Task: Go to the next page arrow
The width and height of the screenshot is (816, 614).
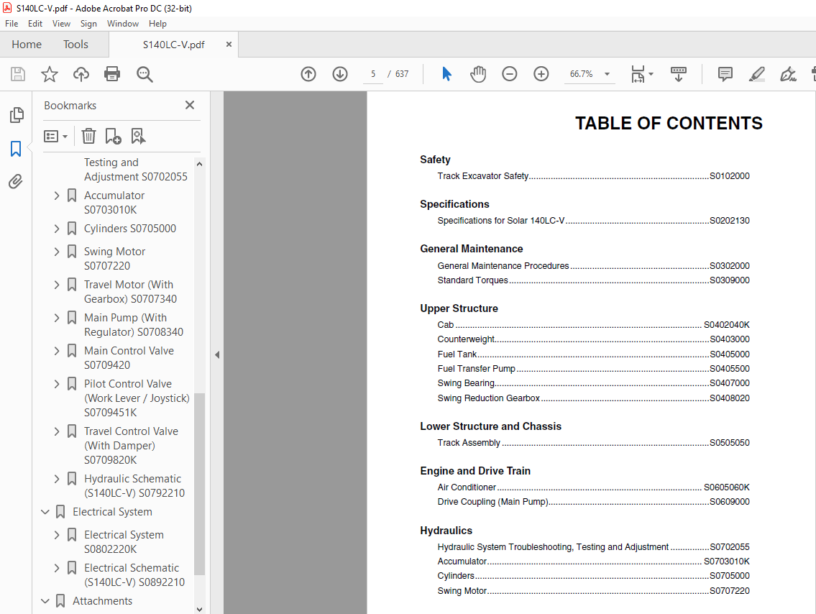Action: (340, 74)
